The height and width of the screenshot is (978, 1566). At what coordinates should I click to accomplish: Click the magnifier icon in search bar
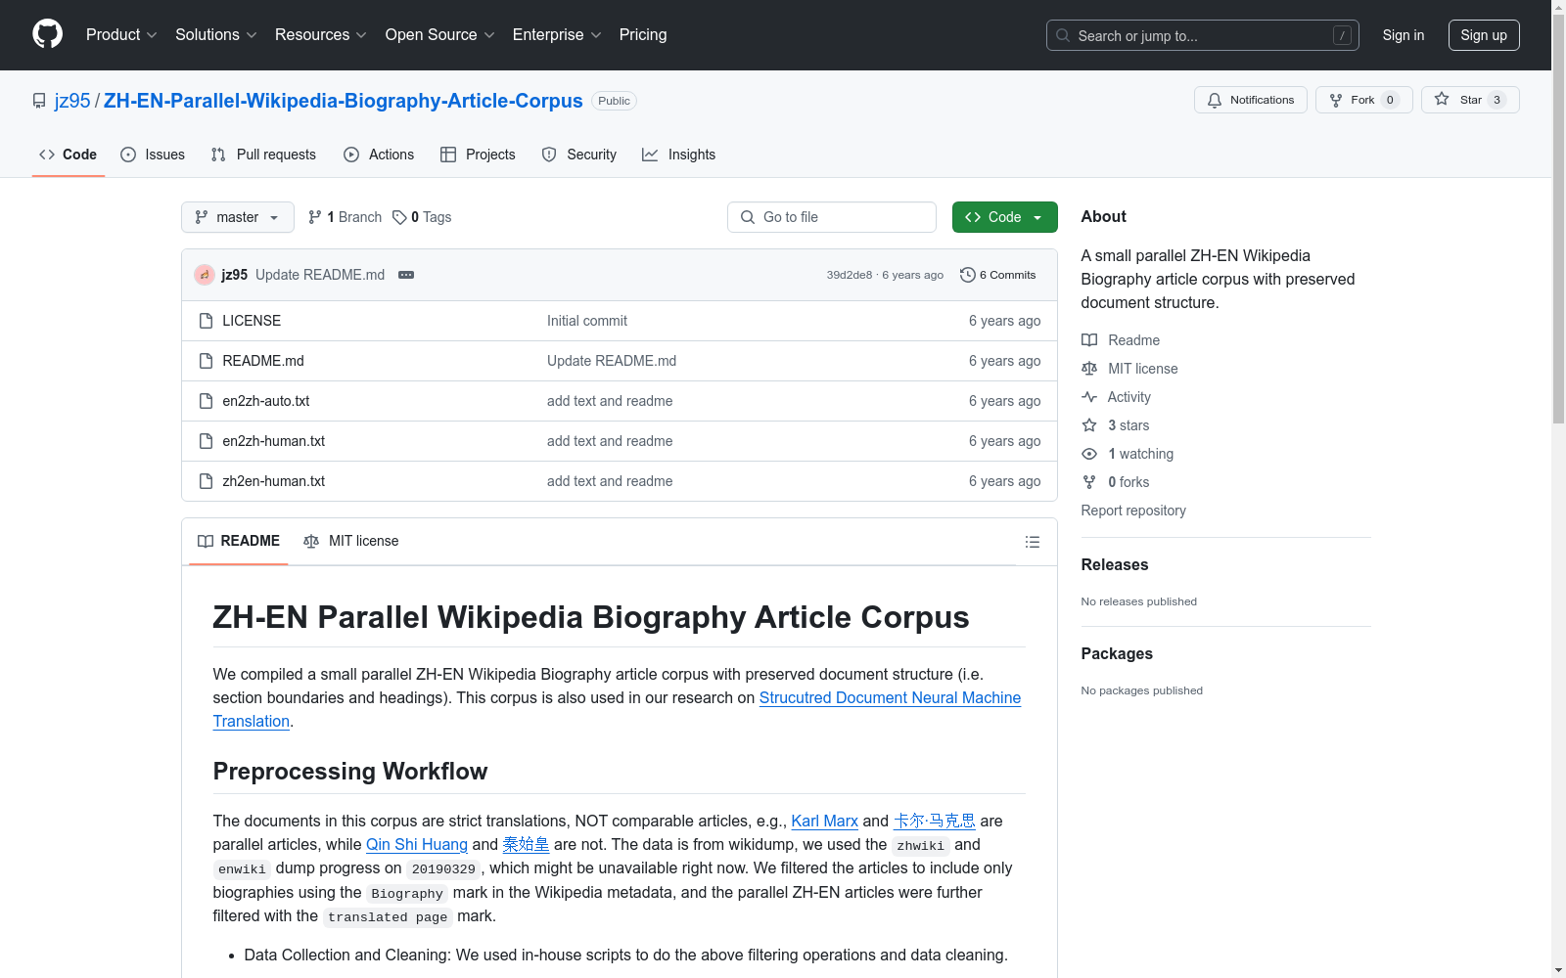pyautogui.click(x=1063, y=35)
